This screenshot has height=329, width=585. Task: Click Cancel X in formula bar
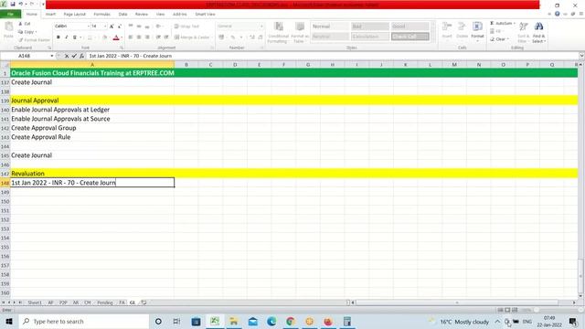(67, 56)
